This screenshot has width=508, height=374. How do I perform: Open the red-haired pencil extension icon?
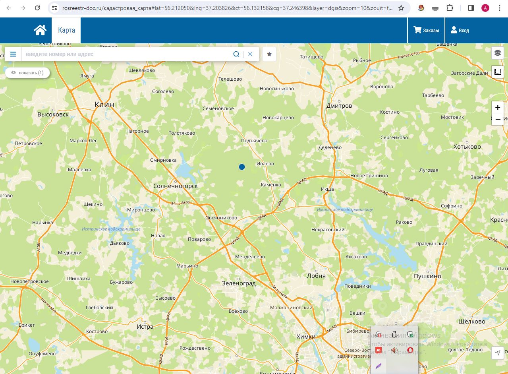421,8
